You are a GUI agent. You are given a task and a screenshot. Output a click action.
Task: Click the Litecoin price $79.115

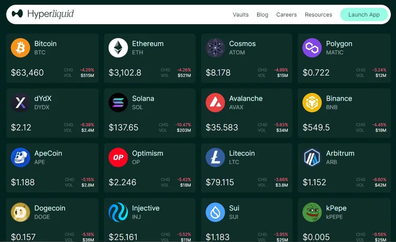[x=220, y=182]
